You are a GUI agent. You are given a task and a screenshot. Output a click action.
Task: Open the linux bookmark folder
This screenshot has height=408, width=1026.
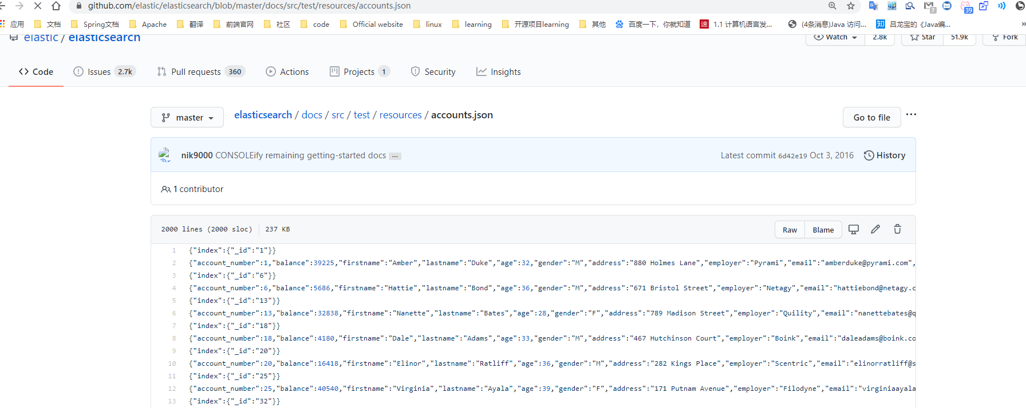pos(428,24)
